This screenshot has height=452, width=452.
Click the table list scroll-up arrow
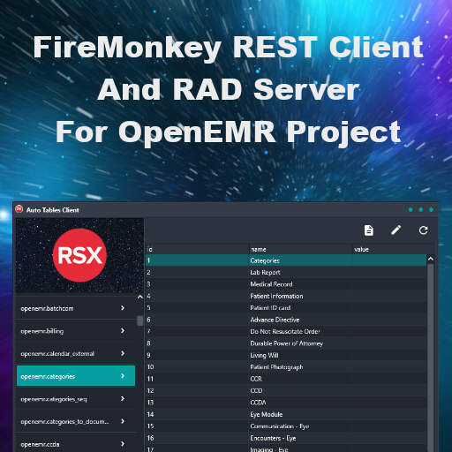pos(140,298)
